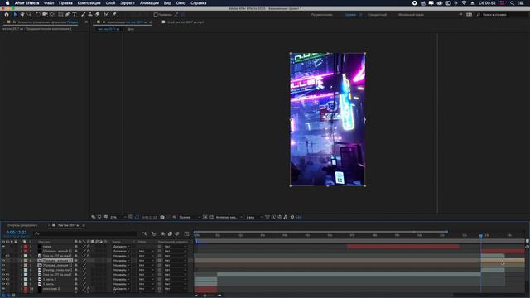Click the blue timeline timecode 0:00:12:22
Image resolution: width=530 pixels, height=298 pixels.
[17, 233]
